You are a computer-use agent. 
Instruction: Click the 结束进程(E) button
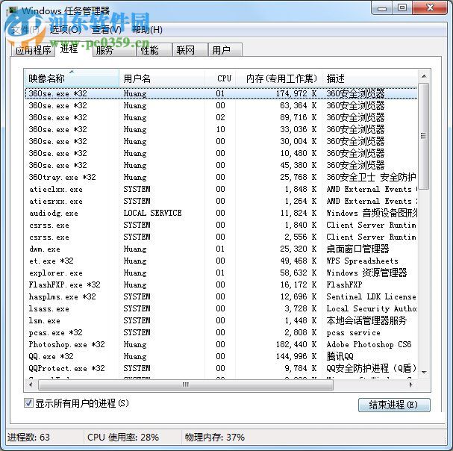point(394,405)
